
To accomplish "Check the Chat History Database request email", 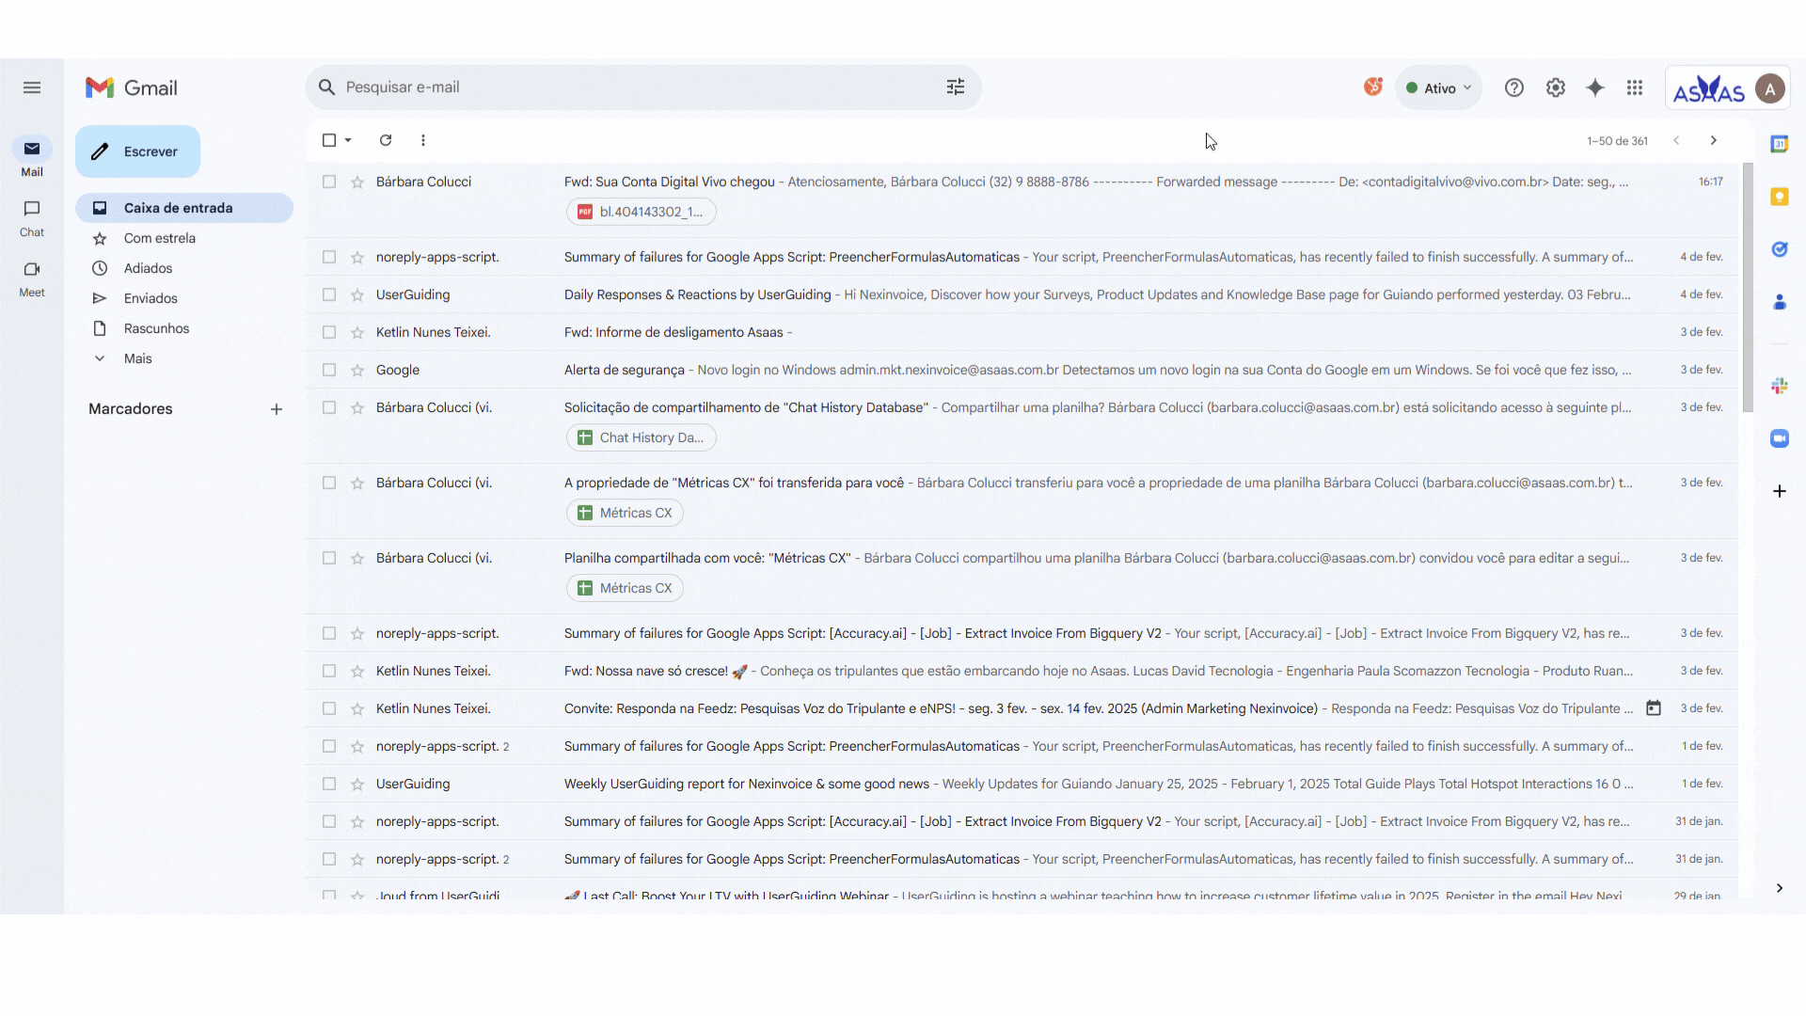I will coord(329,407).
